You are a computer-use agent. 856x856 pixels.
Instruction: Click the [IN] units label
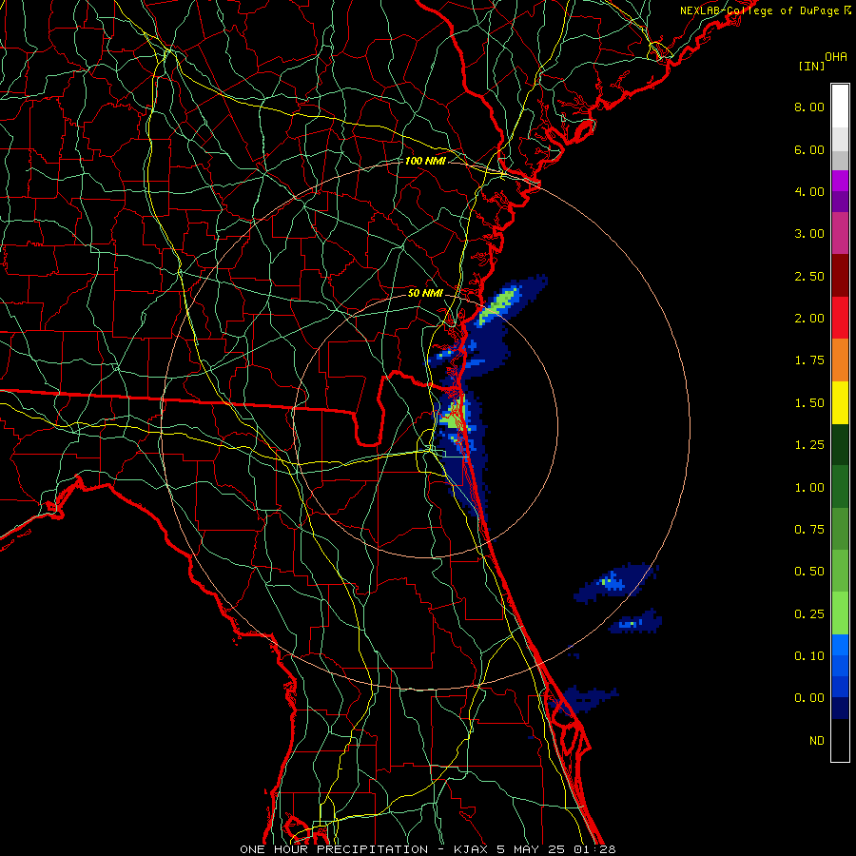[x=811, y=66]
